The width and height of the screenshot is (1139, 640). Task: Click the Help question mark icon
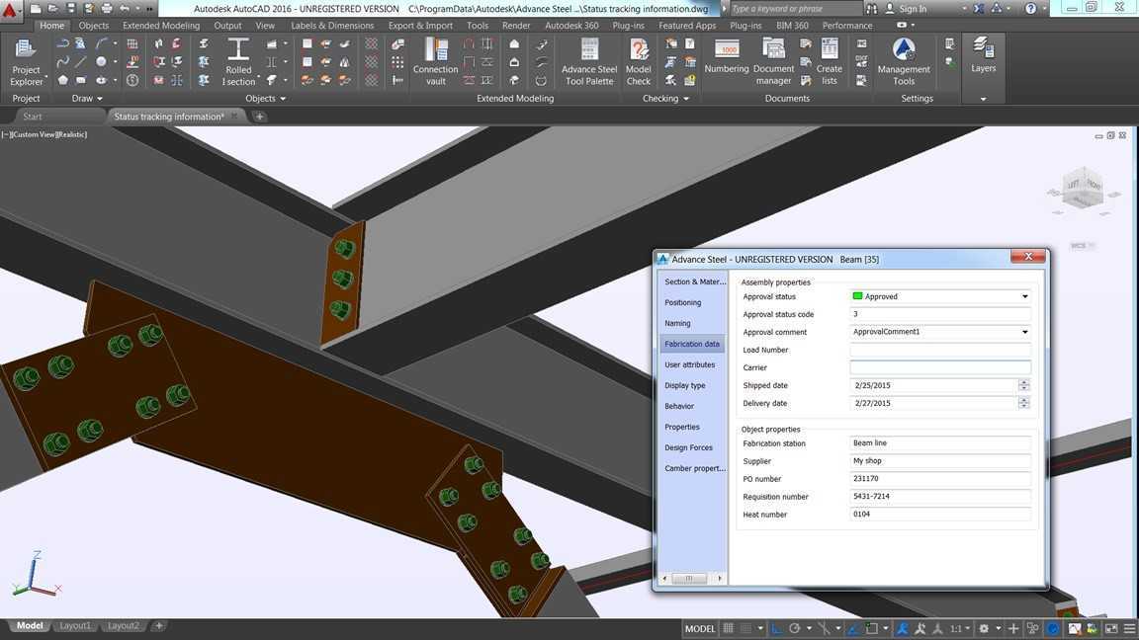[1031, 9]
